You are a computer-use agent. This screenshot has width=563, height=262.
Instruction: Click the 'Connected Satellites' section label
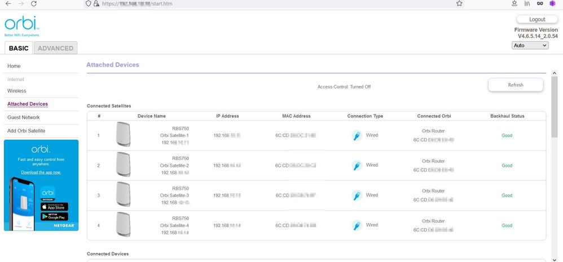pos(109,106)
